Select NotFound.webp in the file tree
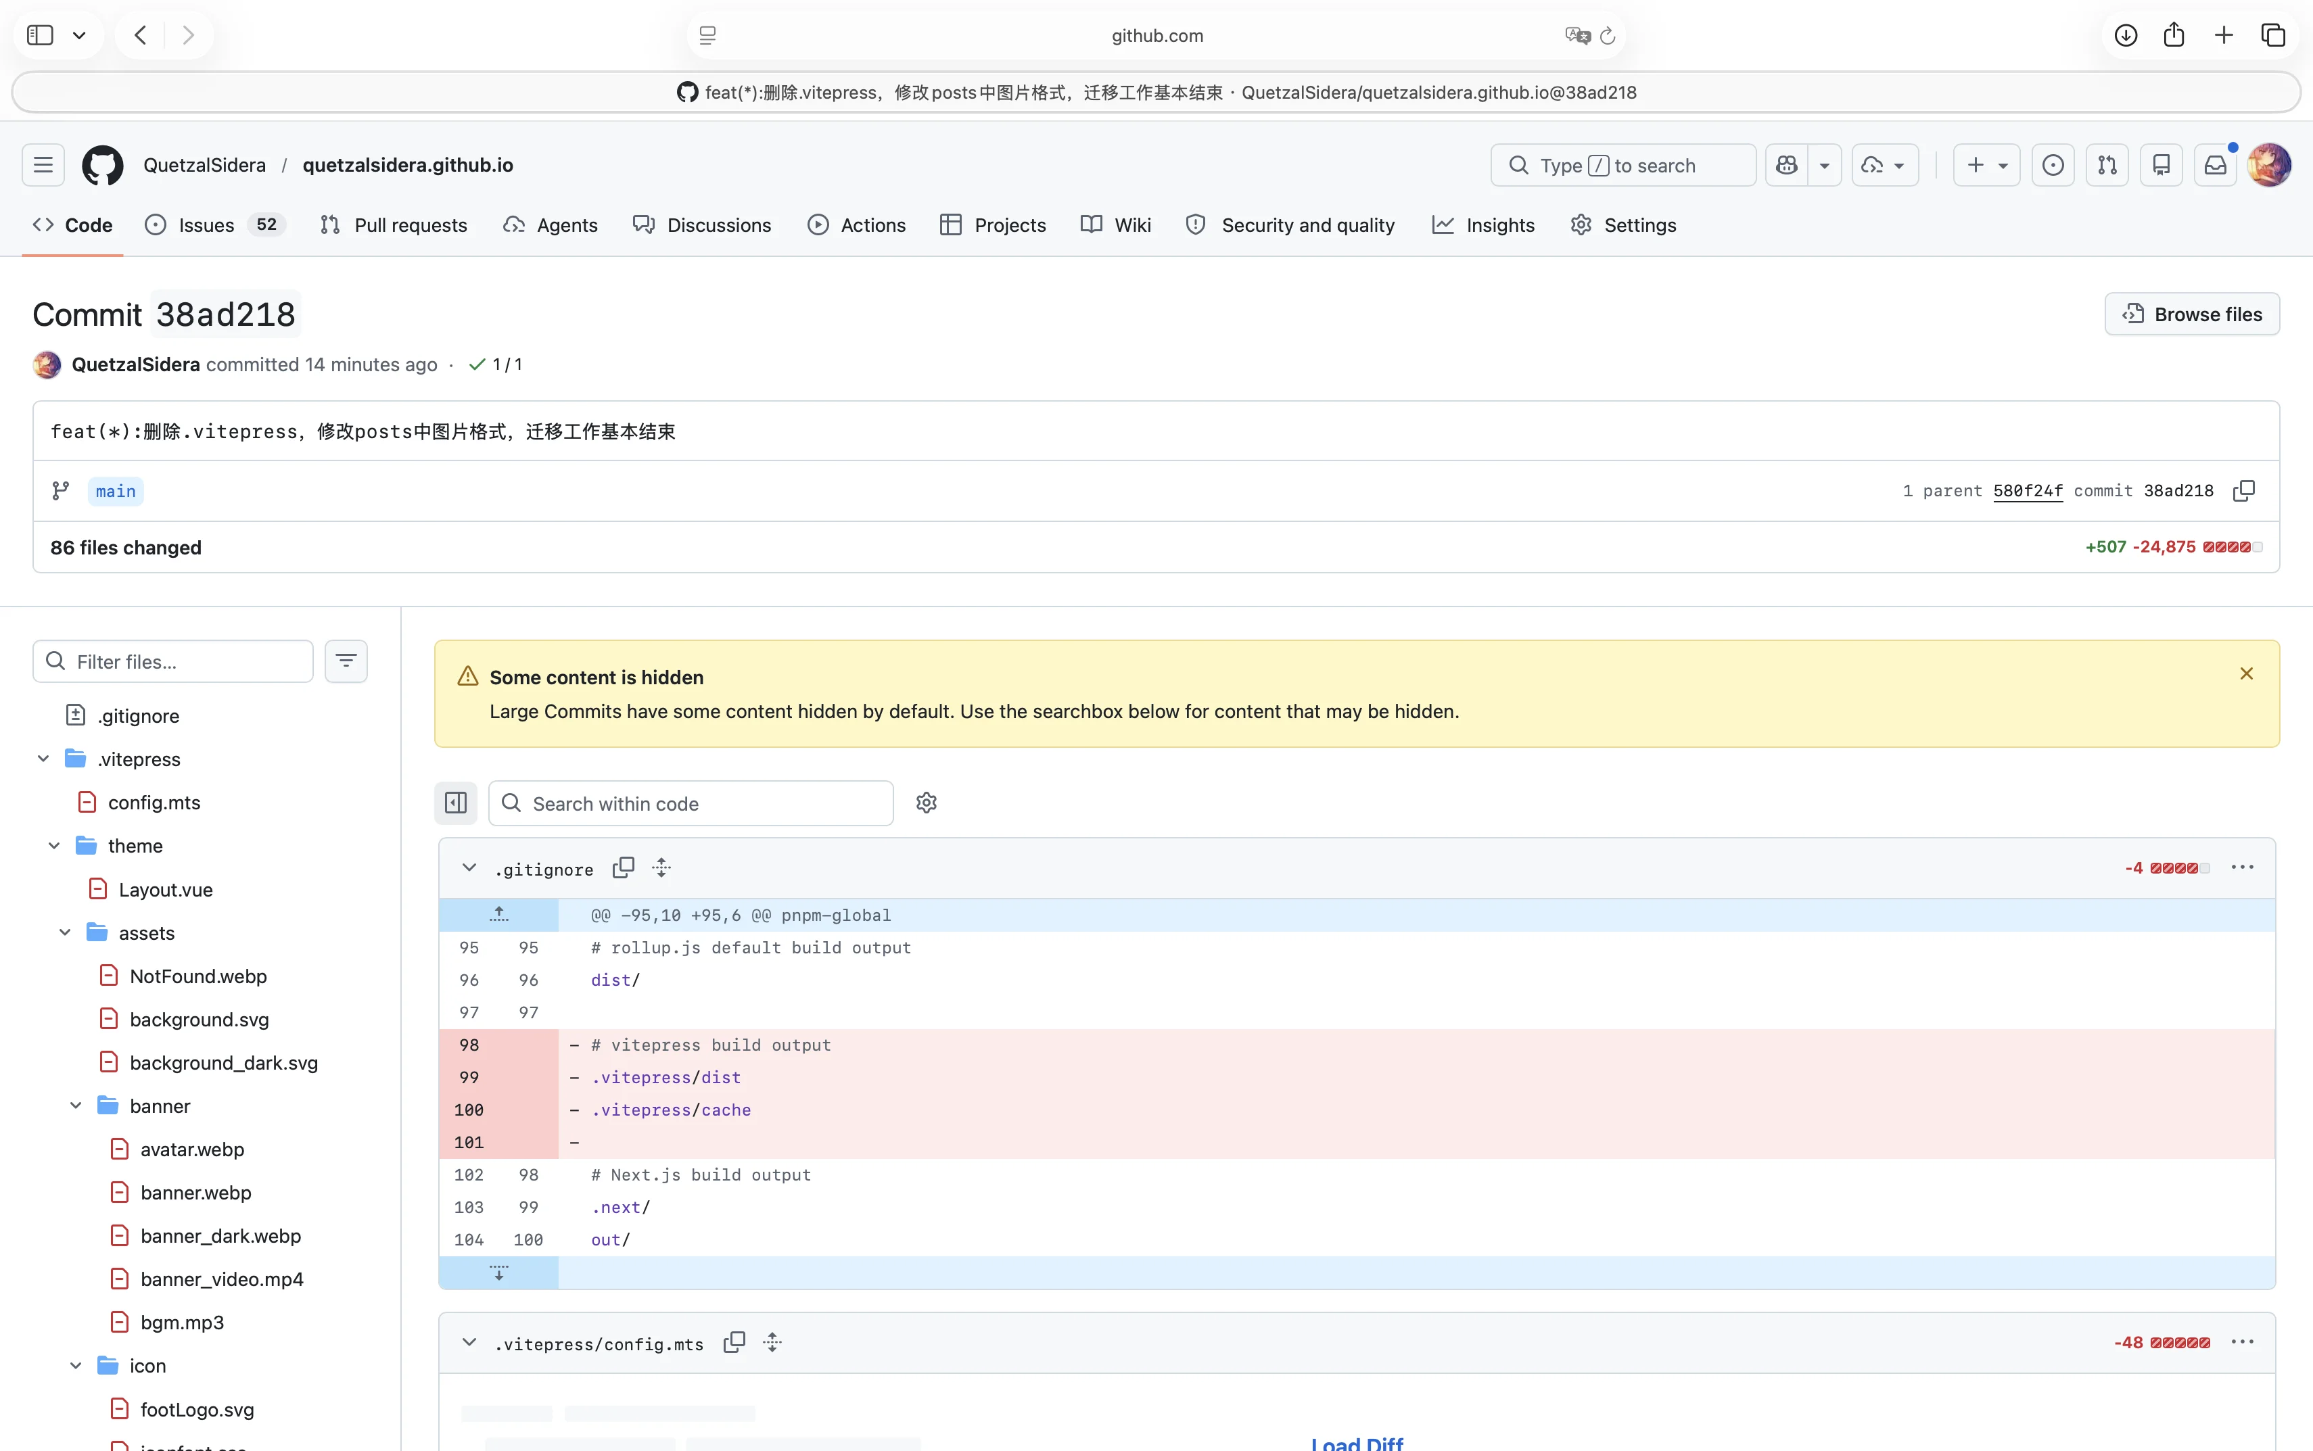 (197, 976)
